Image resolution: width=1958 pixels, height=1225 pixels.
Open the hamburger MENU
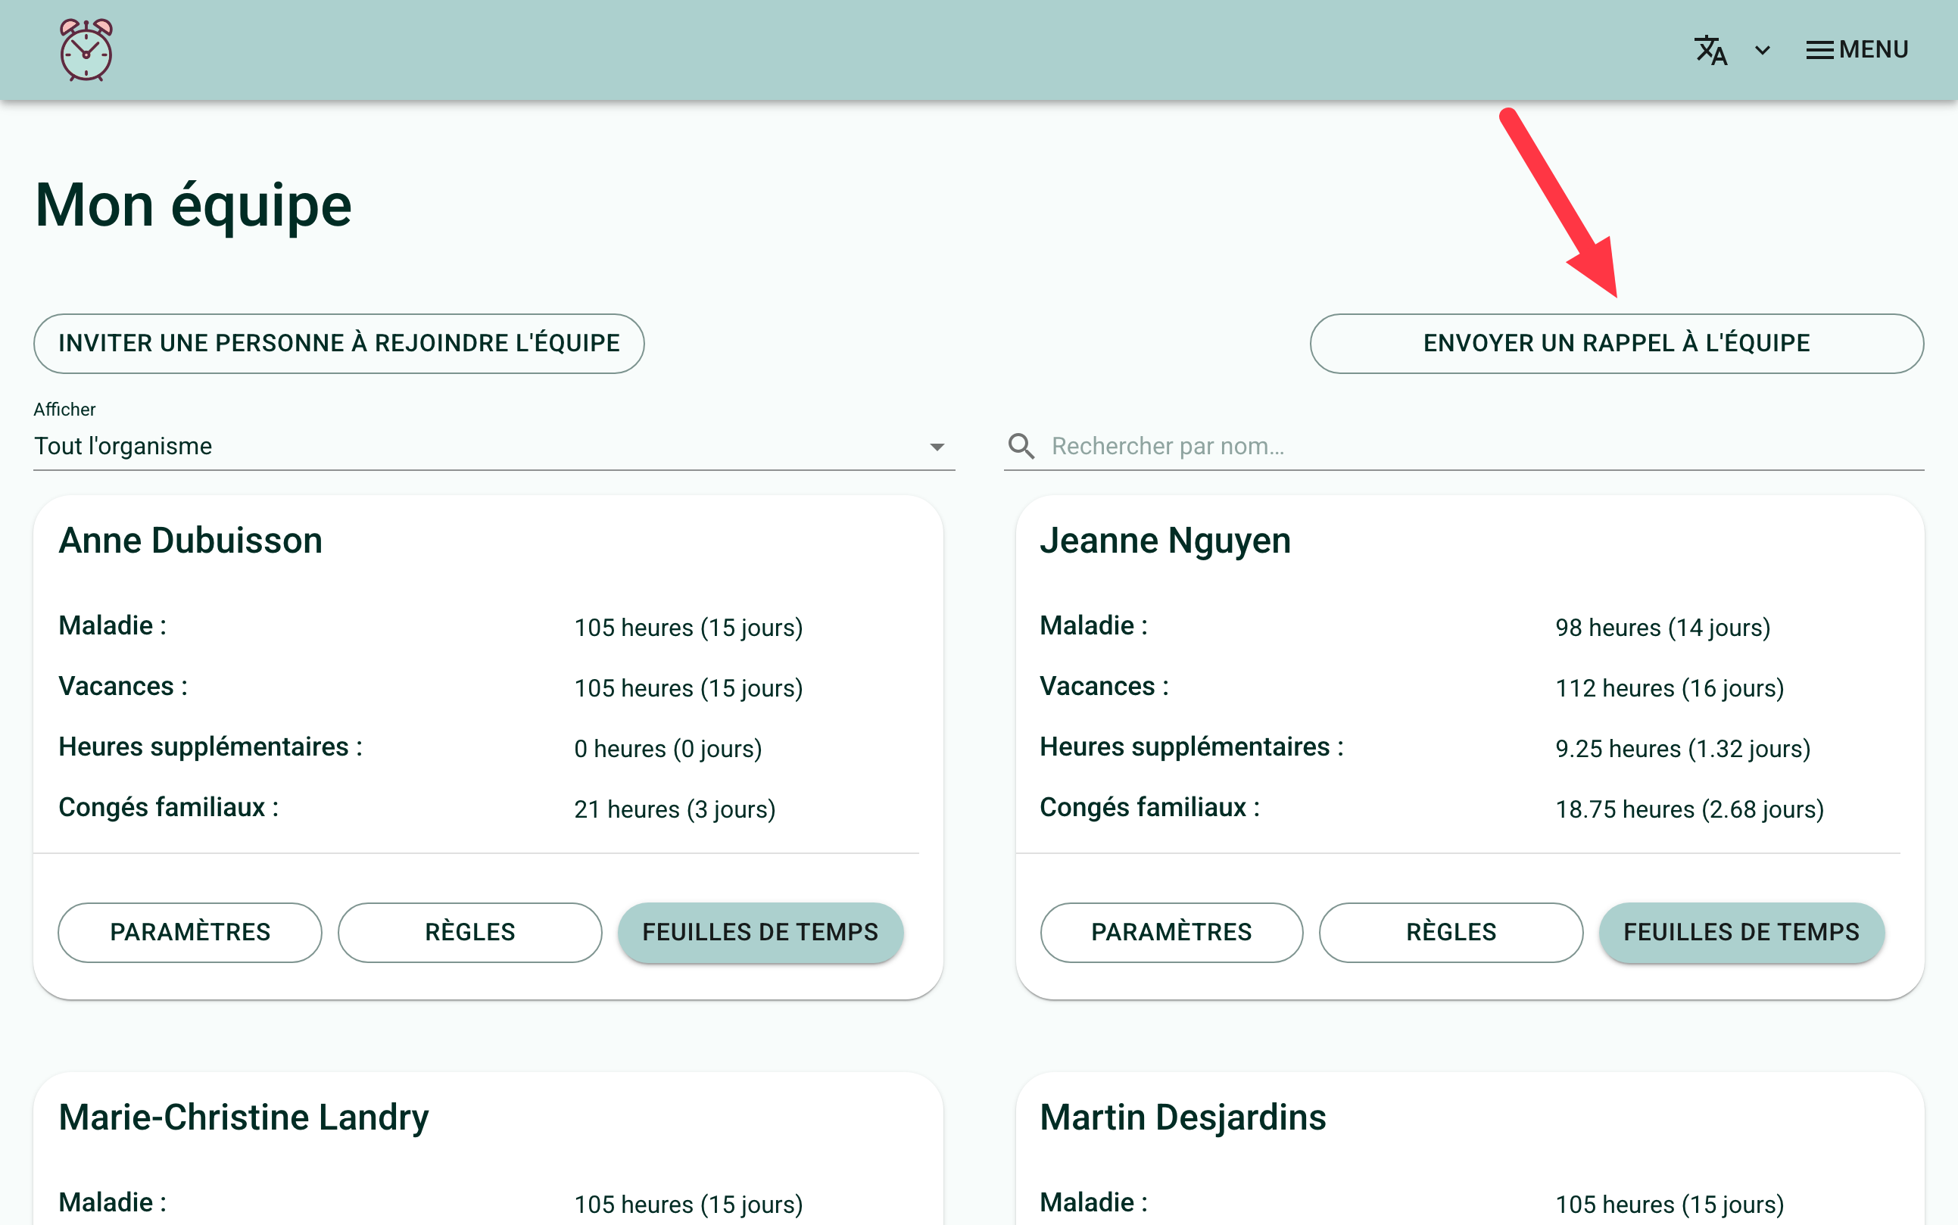click(x=1857, y=50)
